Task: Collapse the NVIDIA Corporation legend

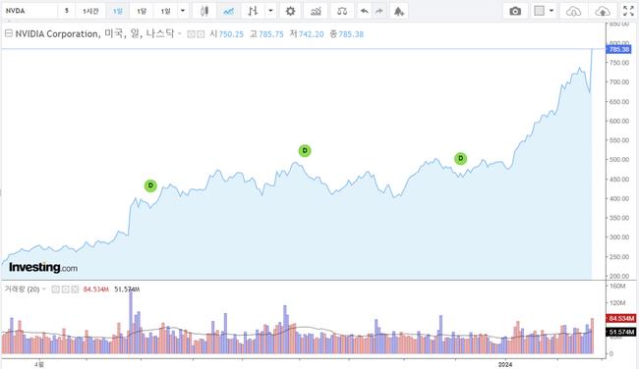Action: (x=9, y=33)
